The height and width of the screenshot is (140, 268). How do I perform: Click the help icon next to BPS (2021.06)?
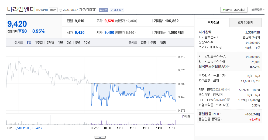[229, 100]
